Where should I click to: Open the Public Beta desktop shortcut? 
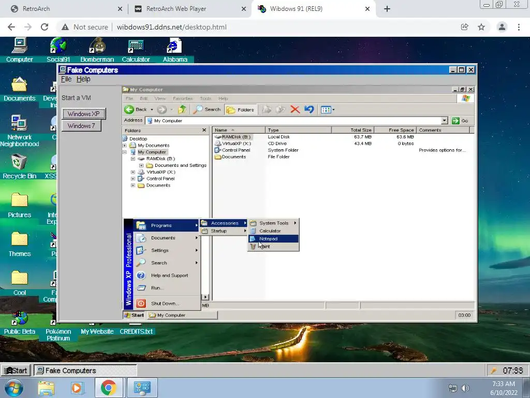tap(19, 322)
